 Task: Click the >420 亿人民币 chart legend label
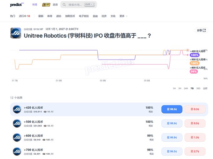198,51
